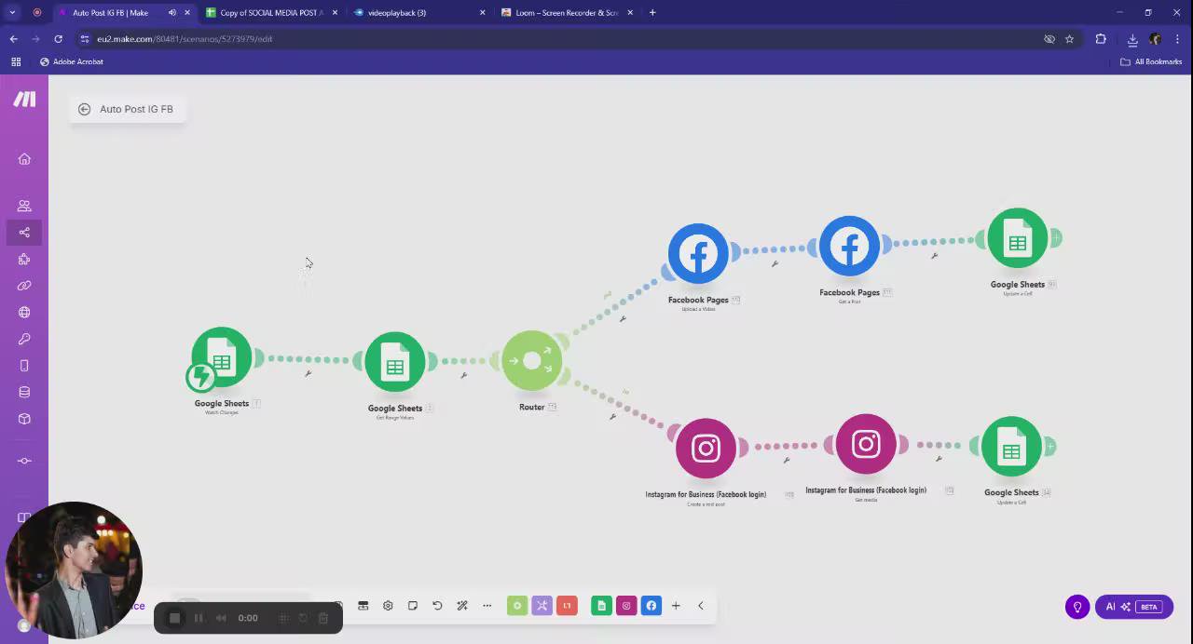Pause the Loom recording
Viewport: 1193px width, 644px height.
click(x=199, y=618)
